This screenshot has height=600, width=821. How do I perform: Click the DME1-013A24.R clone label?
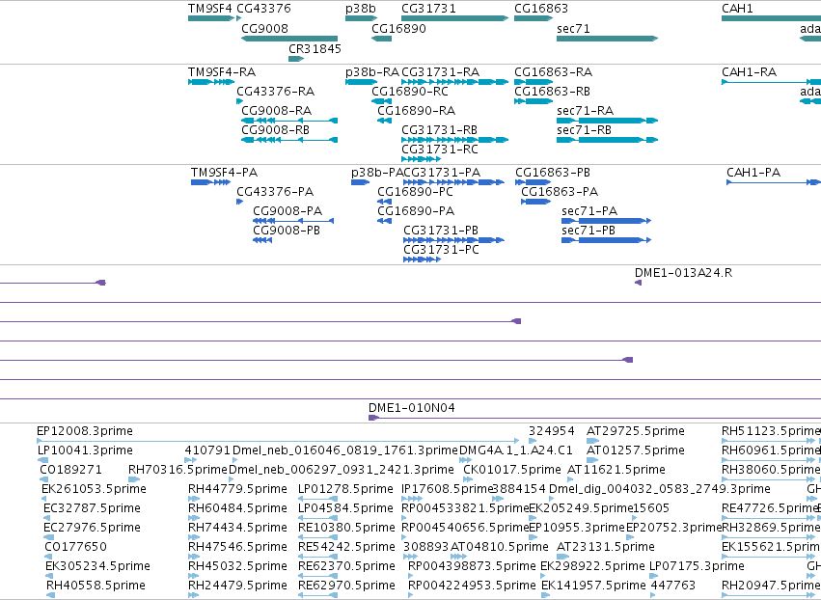(683, 273)
